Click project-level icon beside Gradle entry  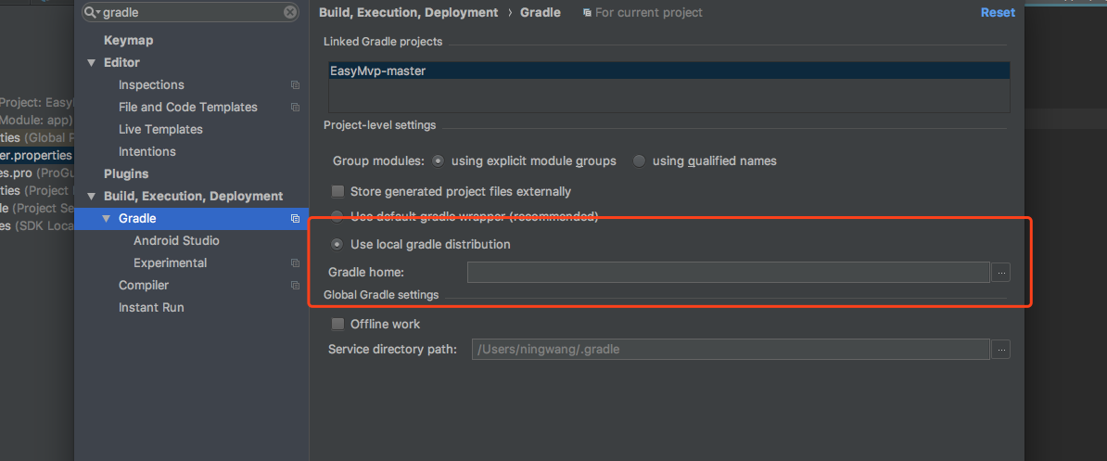tap(295, 219)
